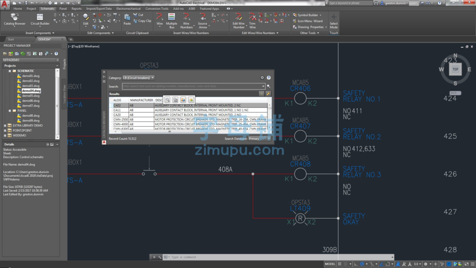Open the Catalog Browser tool

point(14,20)
